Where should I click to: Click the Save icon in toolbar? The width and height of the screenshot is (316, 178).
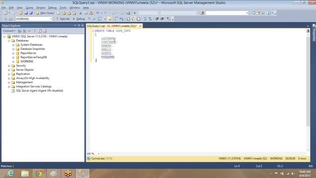(26, 13)
